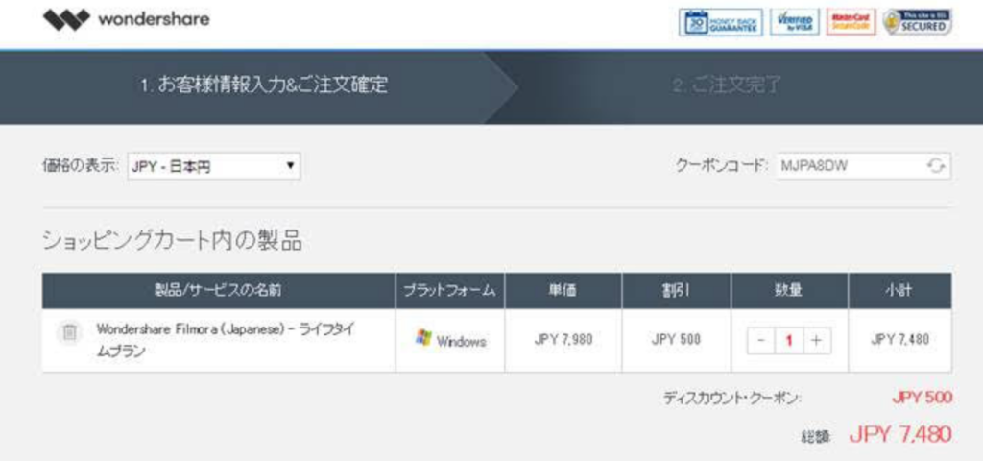Click the coupon code input field
The image size is (983, 461).
[x=864, y=165]
